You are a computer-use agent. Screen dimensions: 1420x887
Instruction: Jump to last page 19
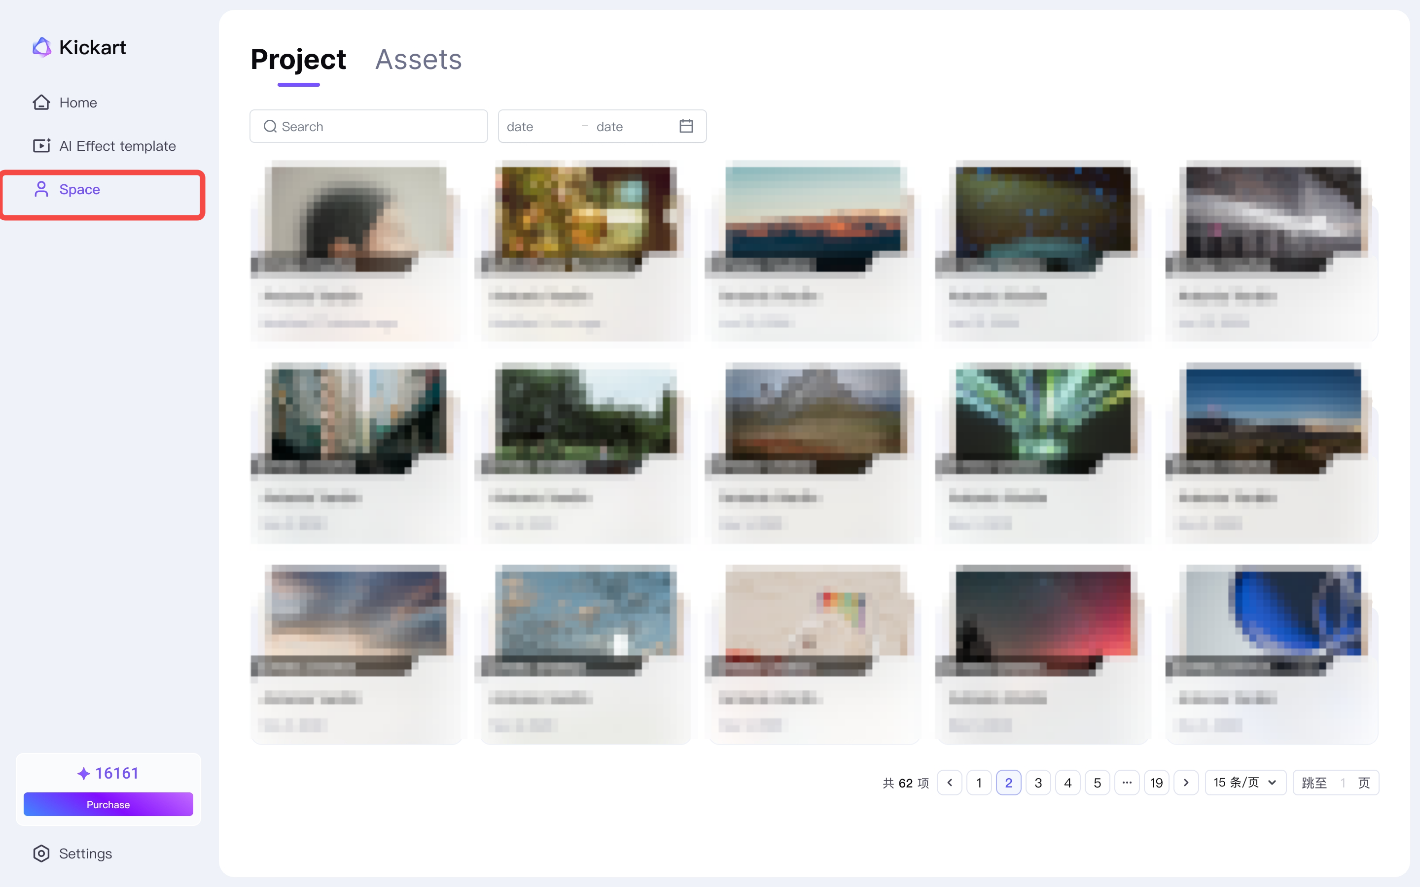[x=1157, y=783]
